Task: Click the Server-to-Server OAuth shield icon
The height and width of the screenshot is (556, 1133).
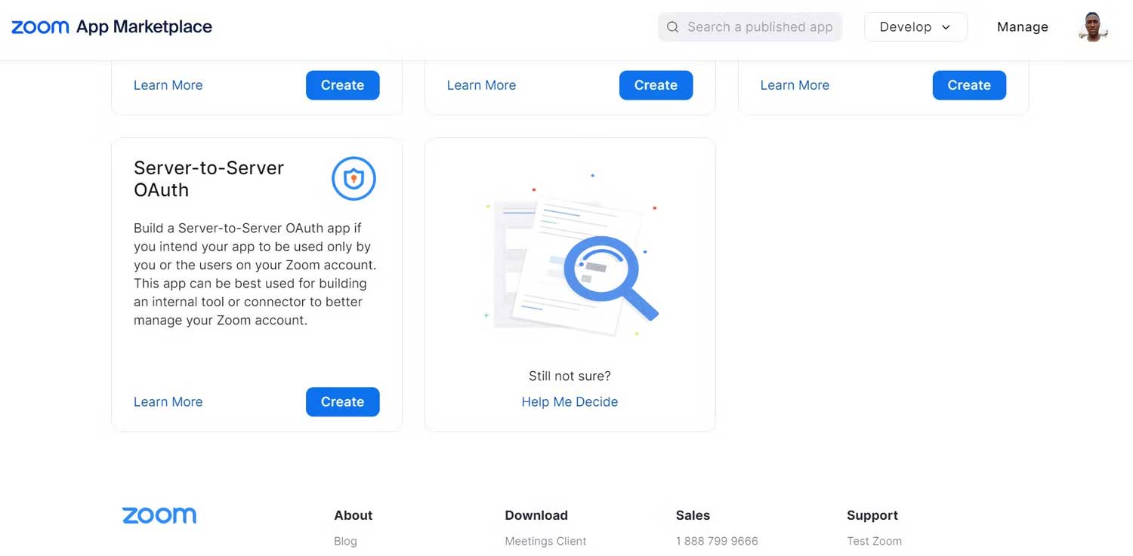Action: [353, 179]
